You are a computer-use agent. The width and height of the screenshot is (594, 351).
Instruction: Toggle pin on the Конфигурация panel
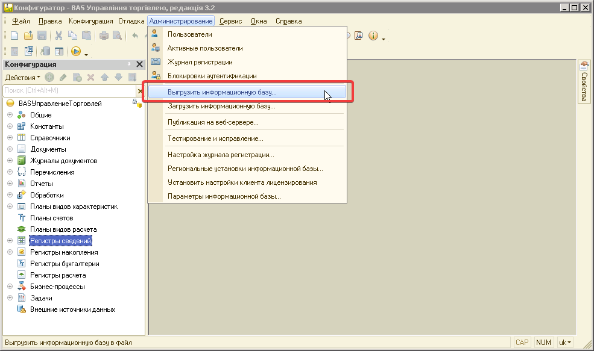coord(129,64)
